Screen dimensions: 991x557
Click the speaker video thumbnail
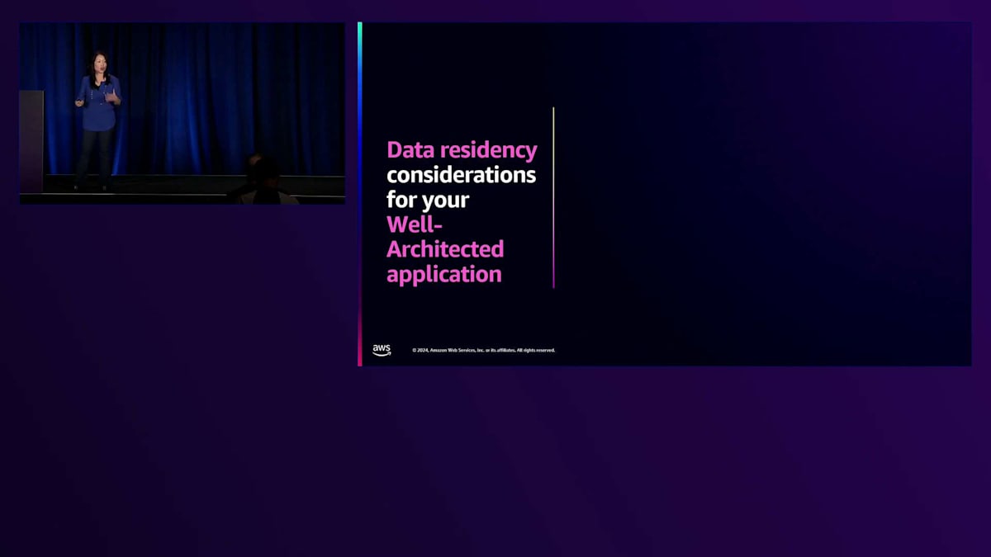pos(183,113)
